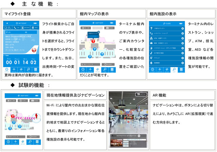Tap the clock icon in MY FLIGHT bottom bar
This screenshot has height=152, width=217.
[x=7, y=70]
